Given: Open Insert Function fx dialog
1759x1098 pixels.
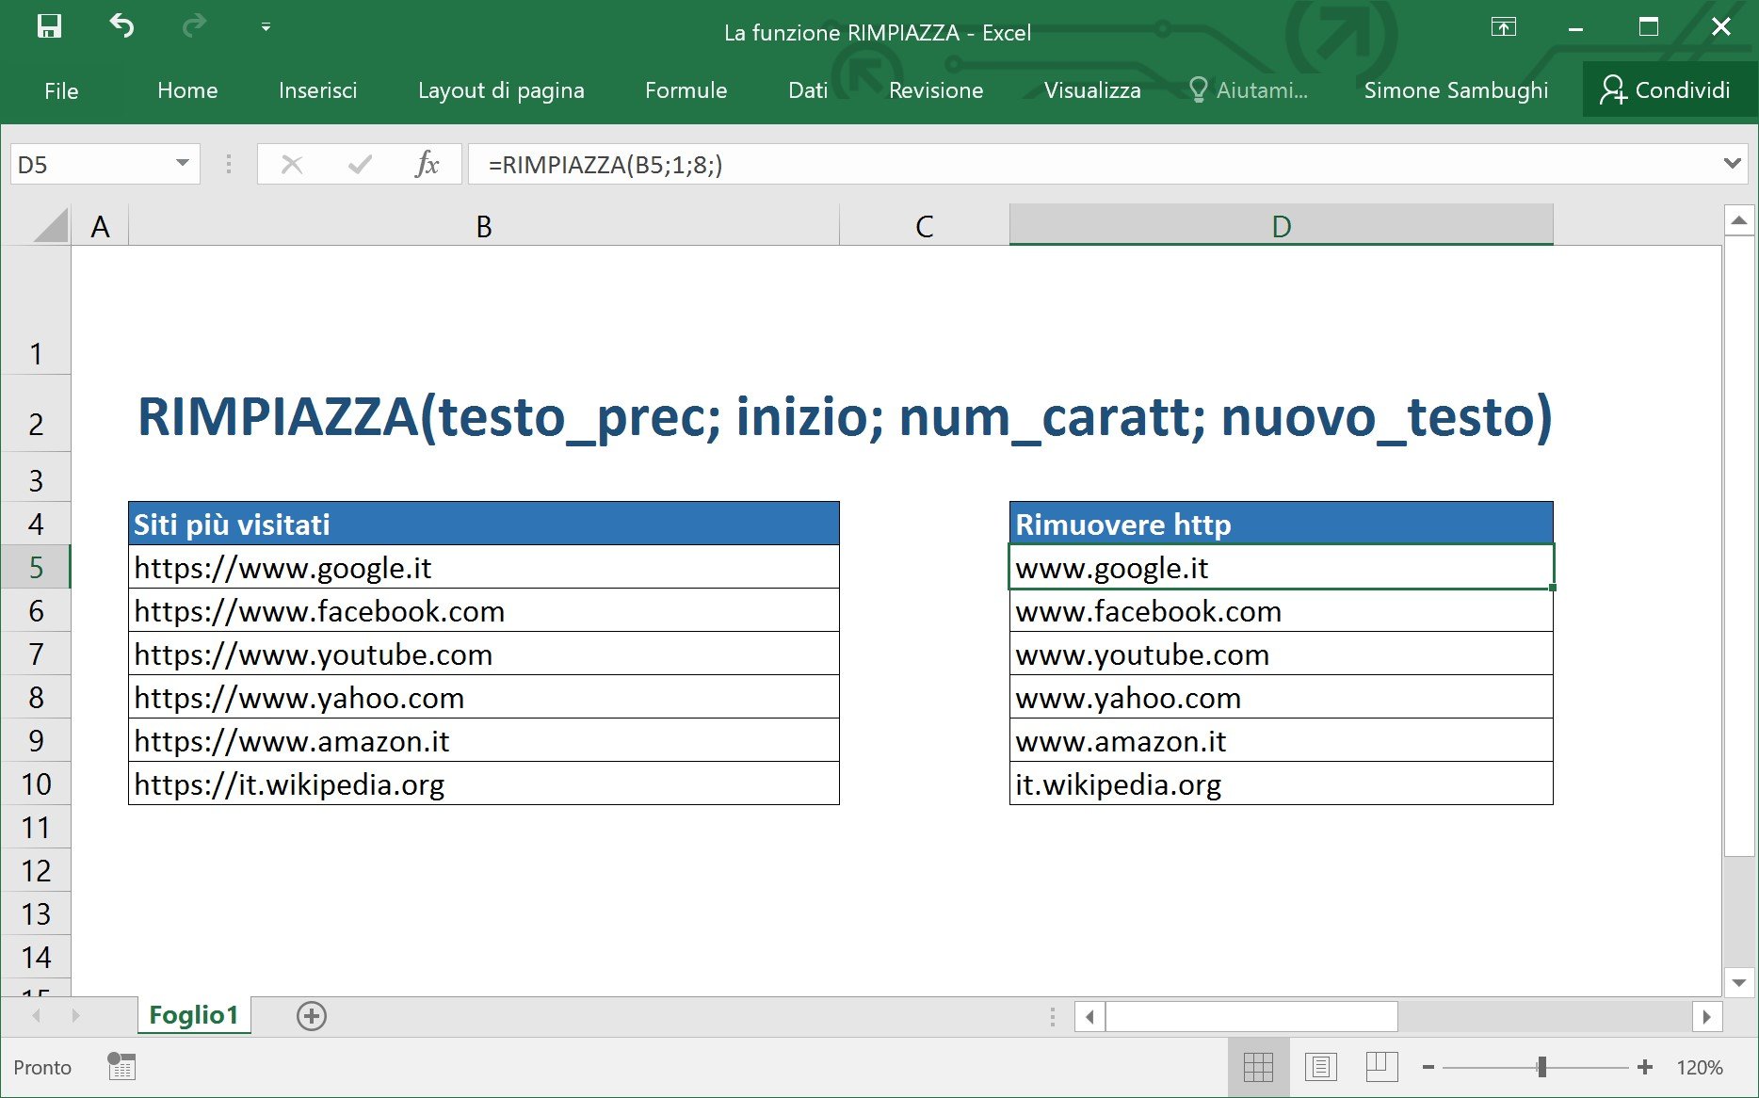Looking at the screenshot, I should pos(427,165).
